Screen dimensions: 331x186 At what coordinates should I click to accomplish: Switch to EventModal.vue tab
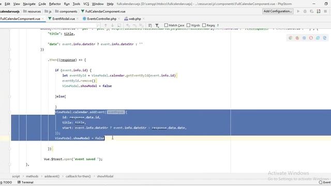pos(64,19)
